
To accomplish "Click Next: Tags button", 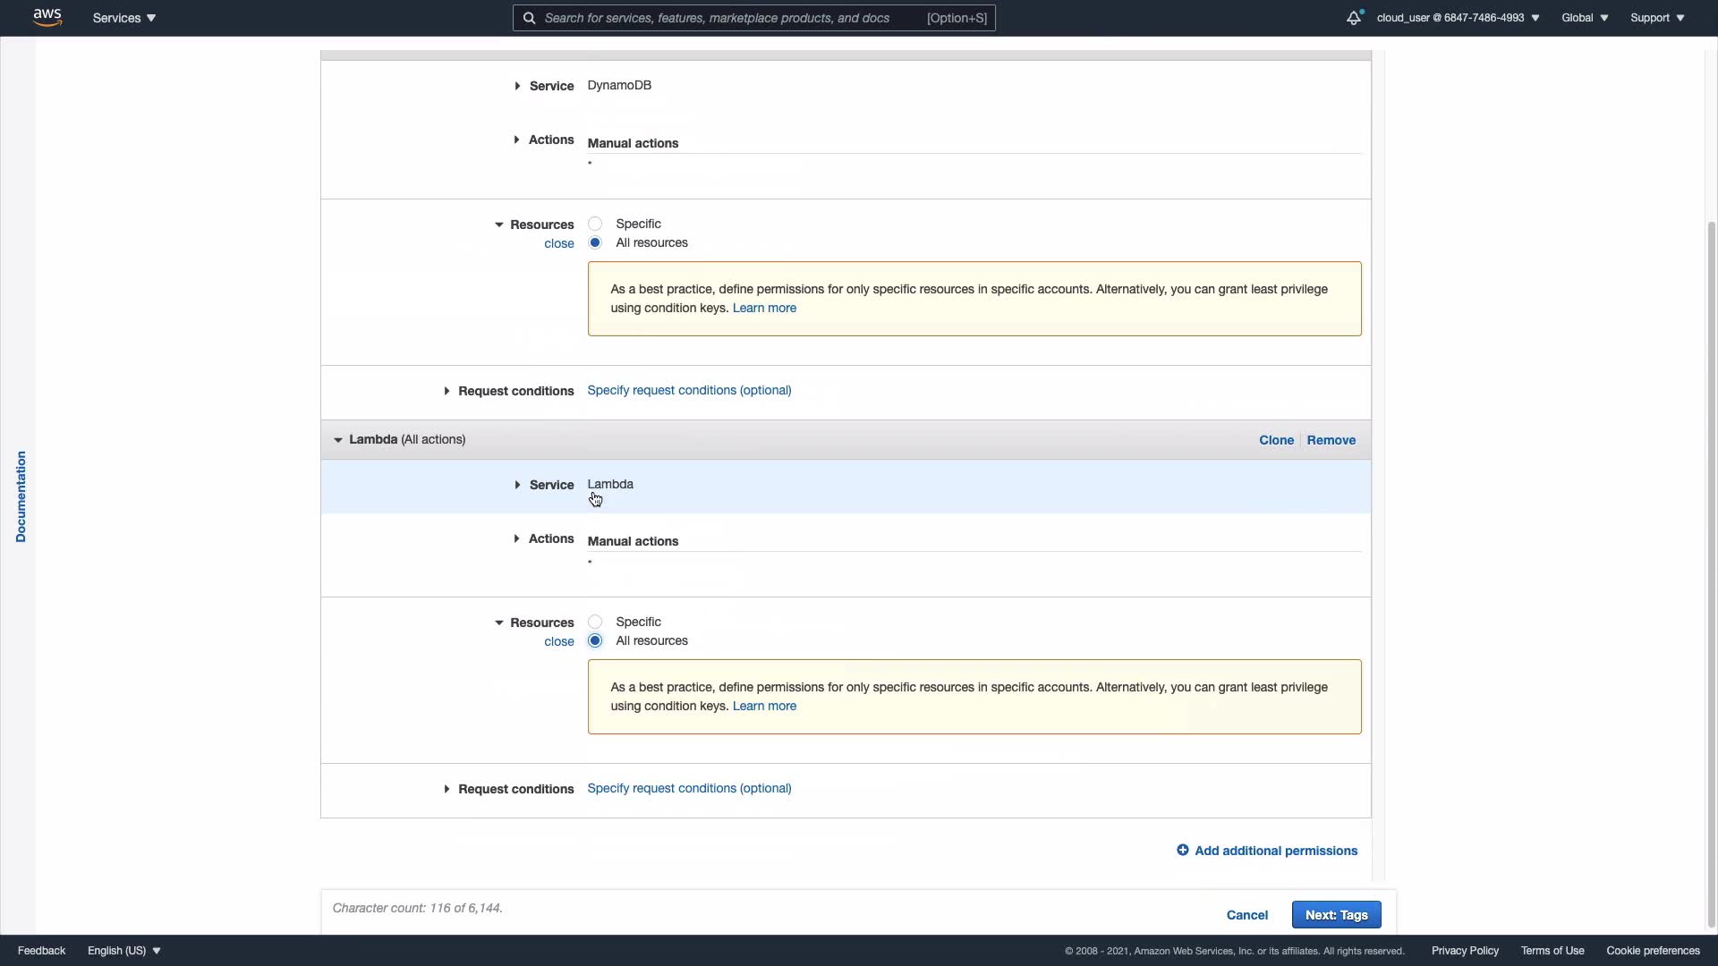I will tap(1336, 914).
